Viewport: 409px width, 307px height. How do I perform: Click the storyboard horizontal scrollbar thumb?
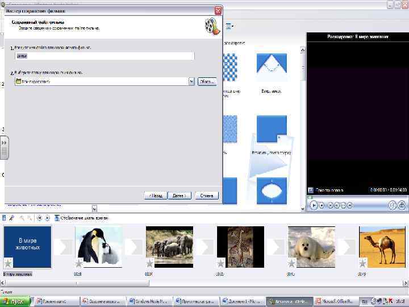(77, 283)
